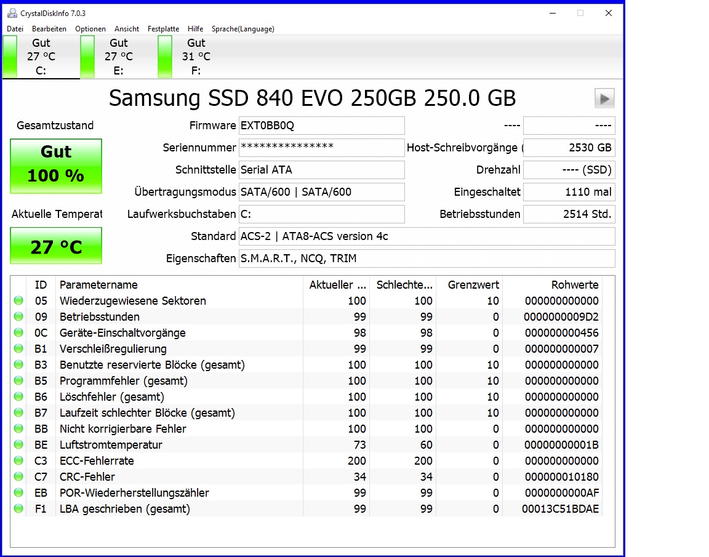Click the Standard field ACS-2 ATA8-ACS
This screenshot has width=709, height=557.
tap(427, 236)
